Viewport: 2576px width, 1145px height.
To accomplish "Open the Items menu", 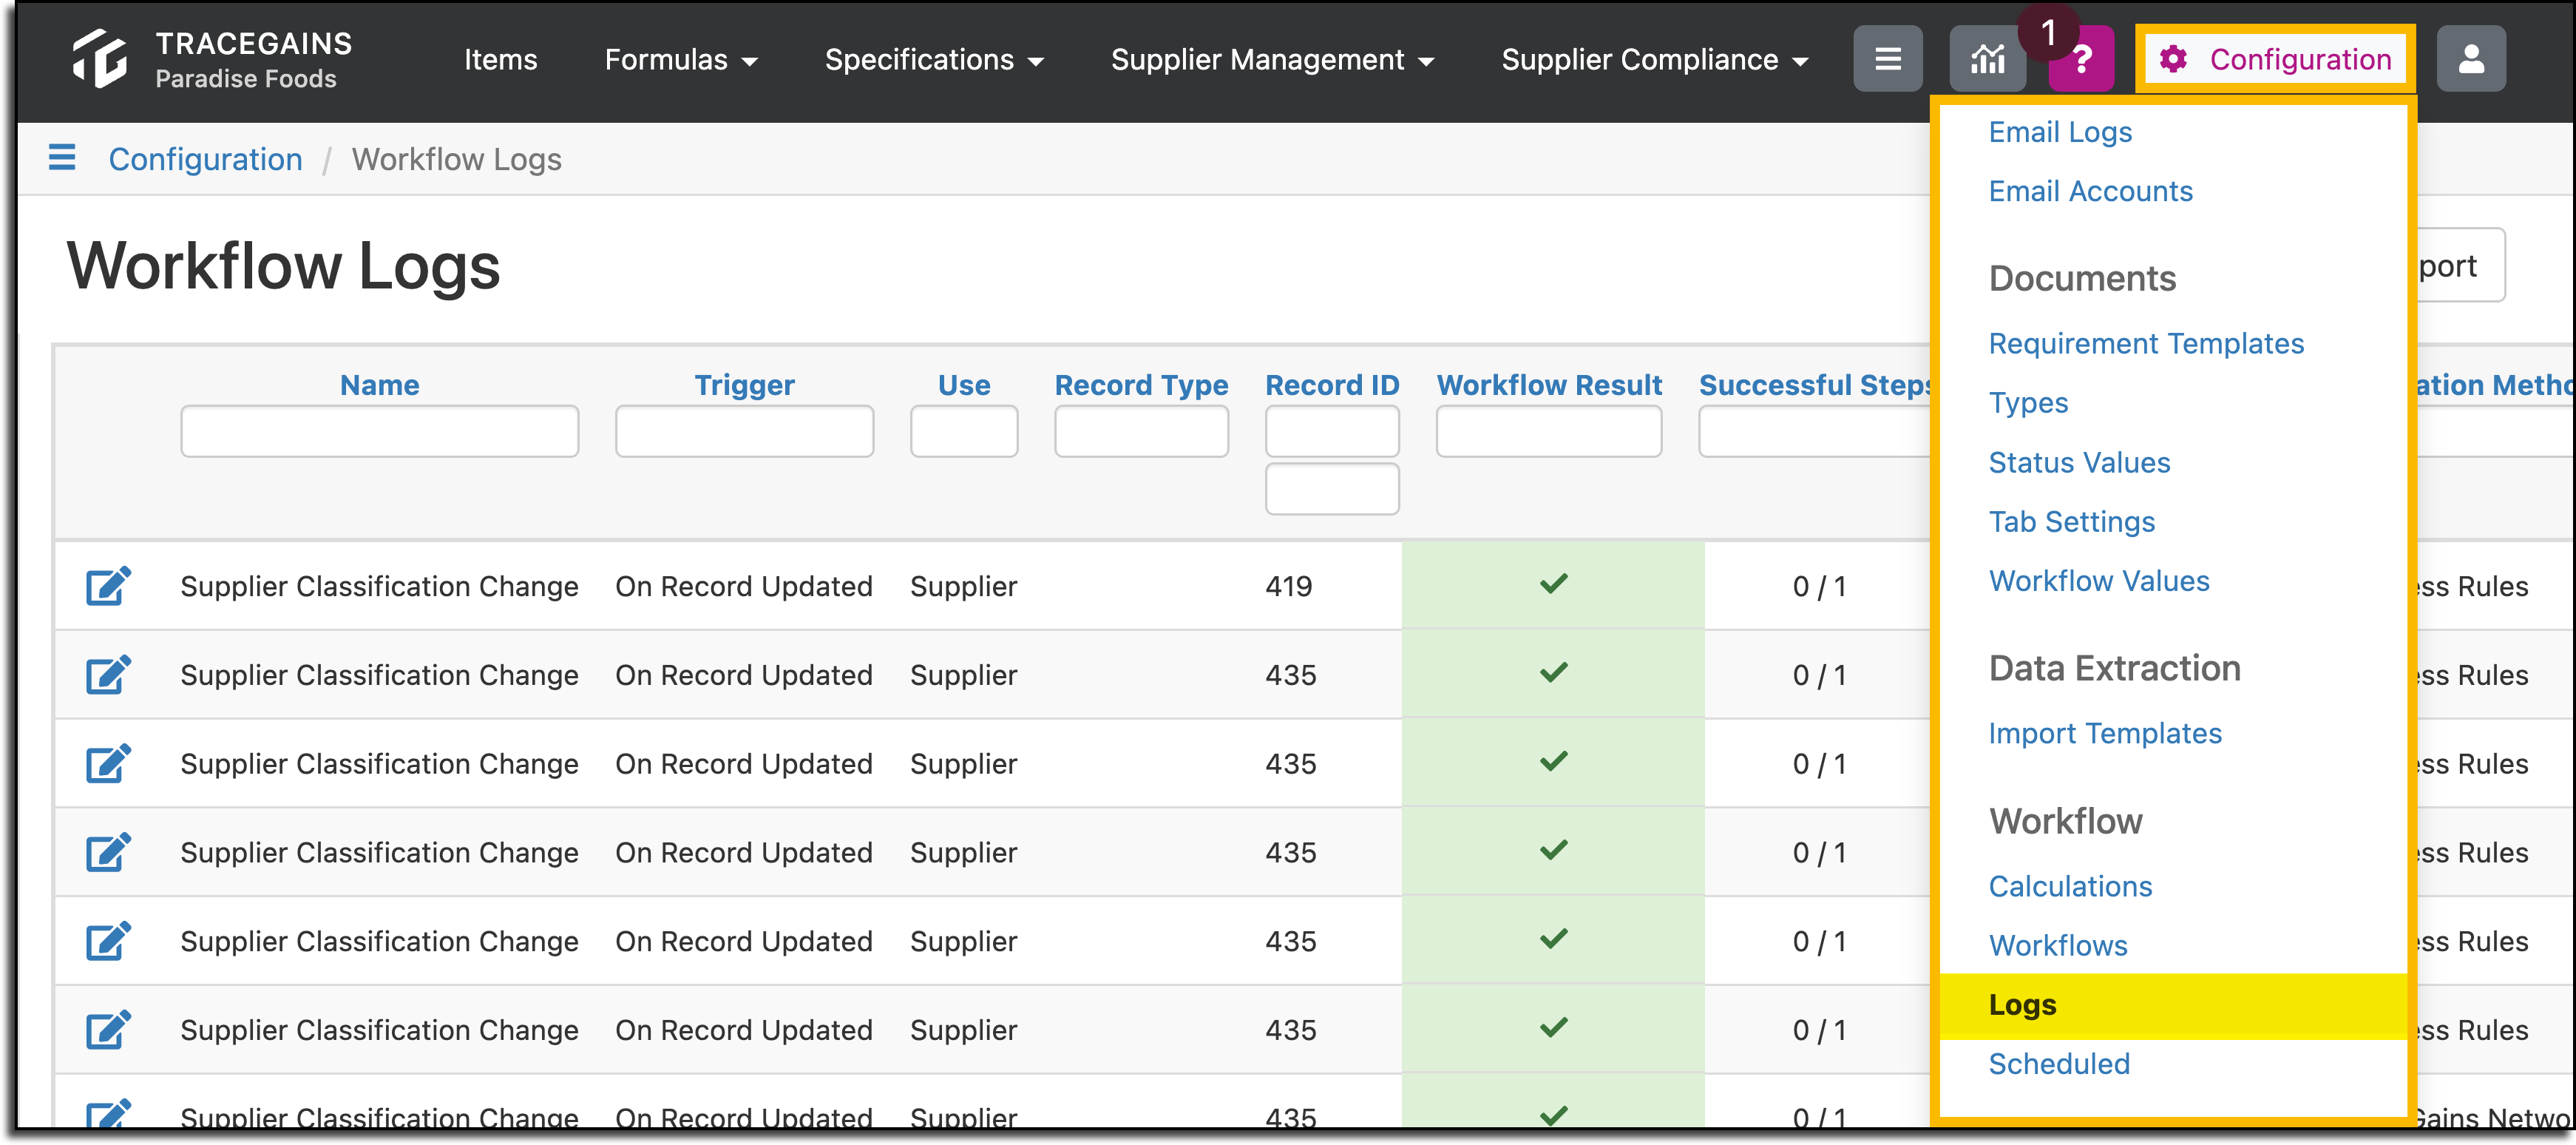I will coord(500,59).
